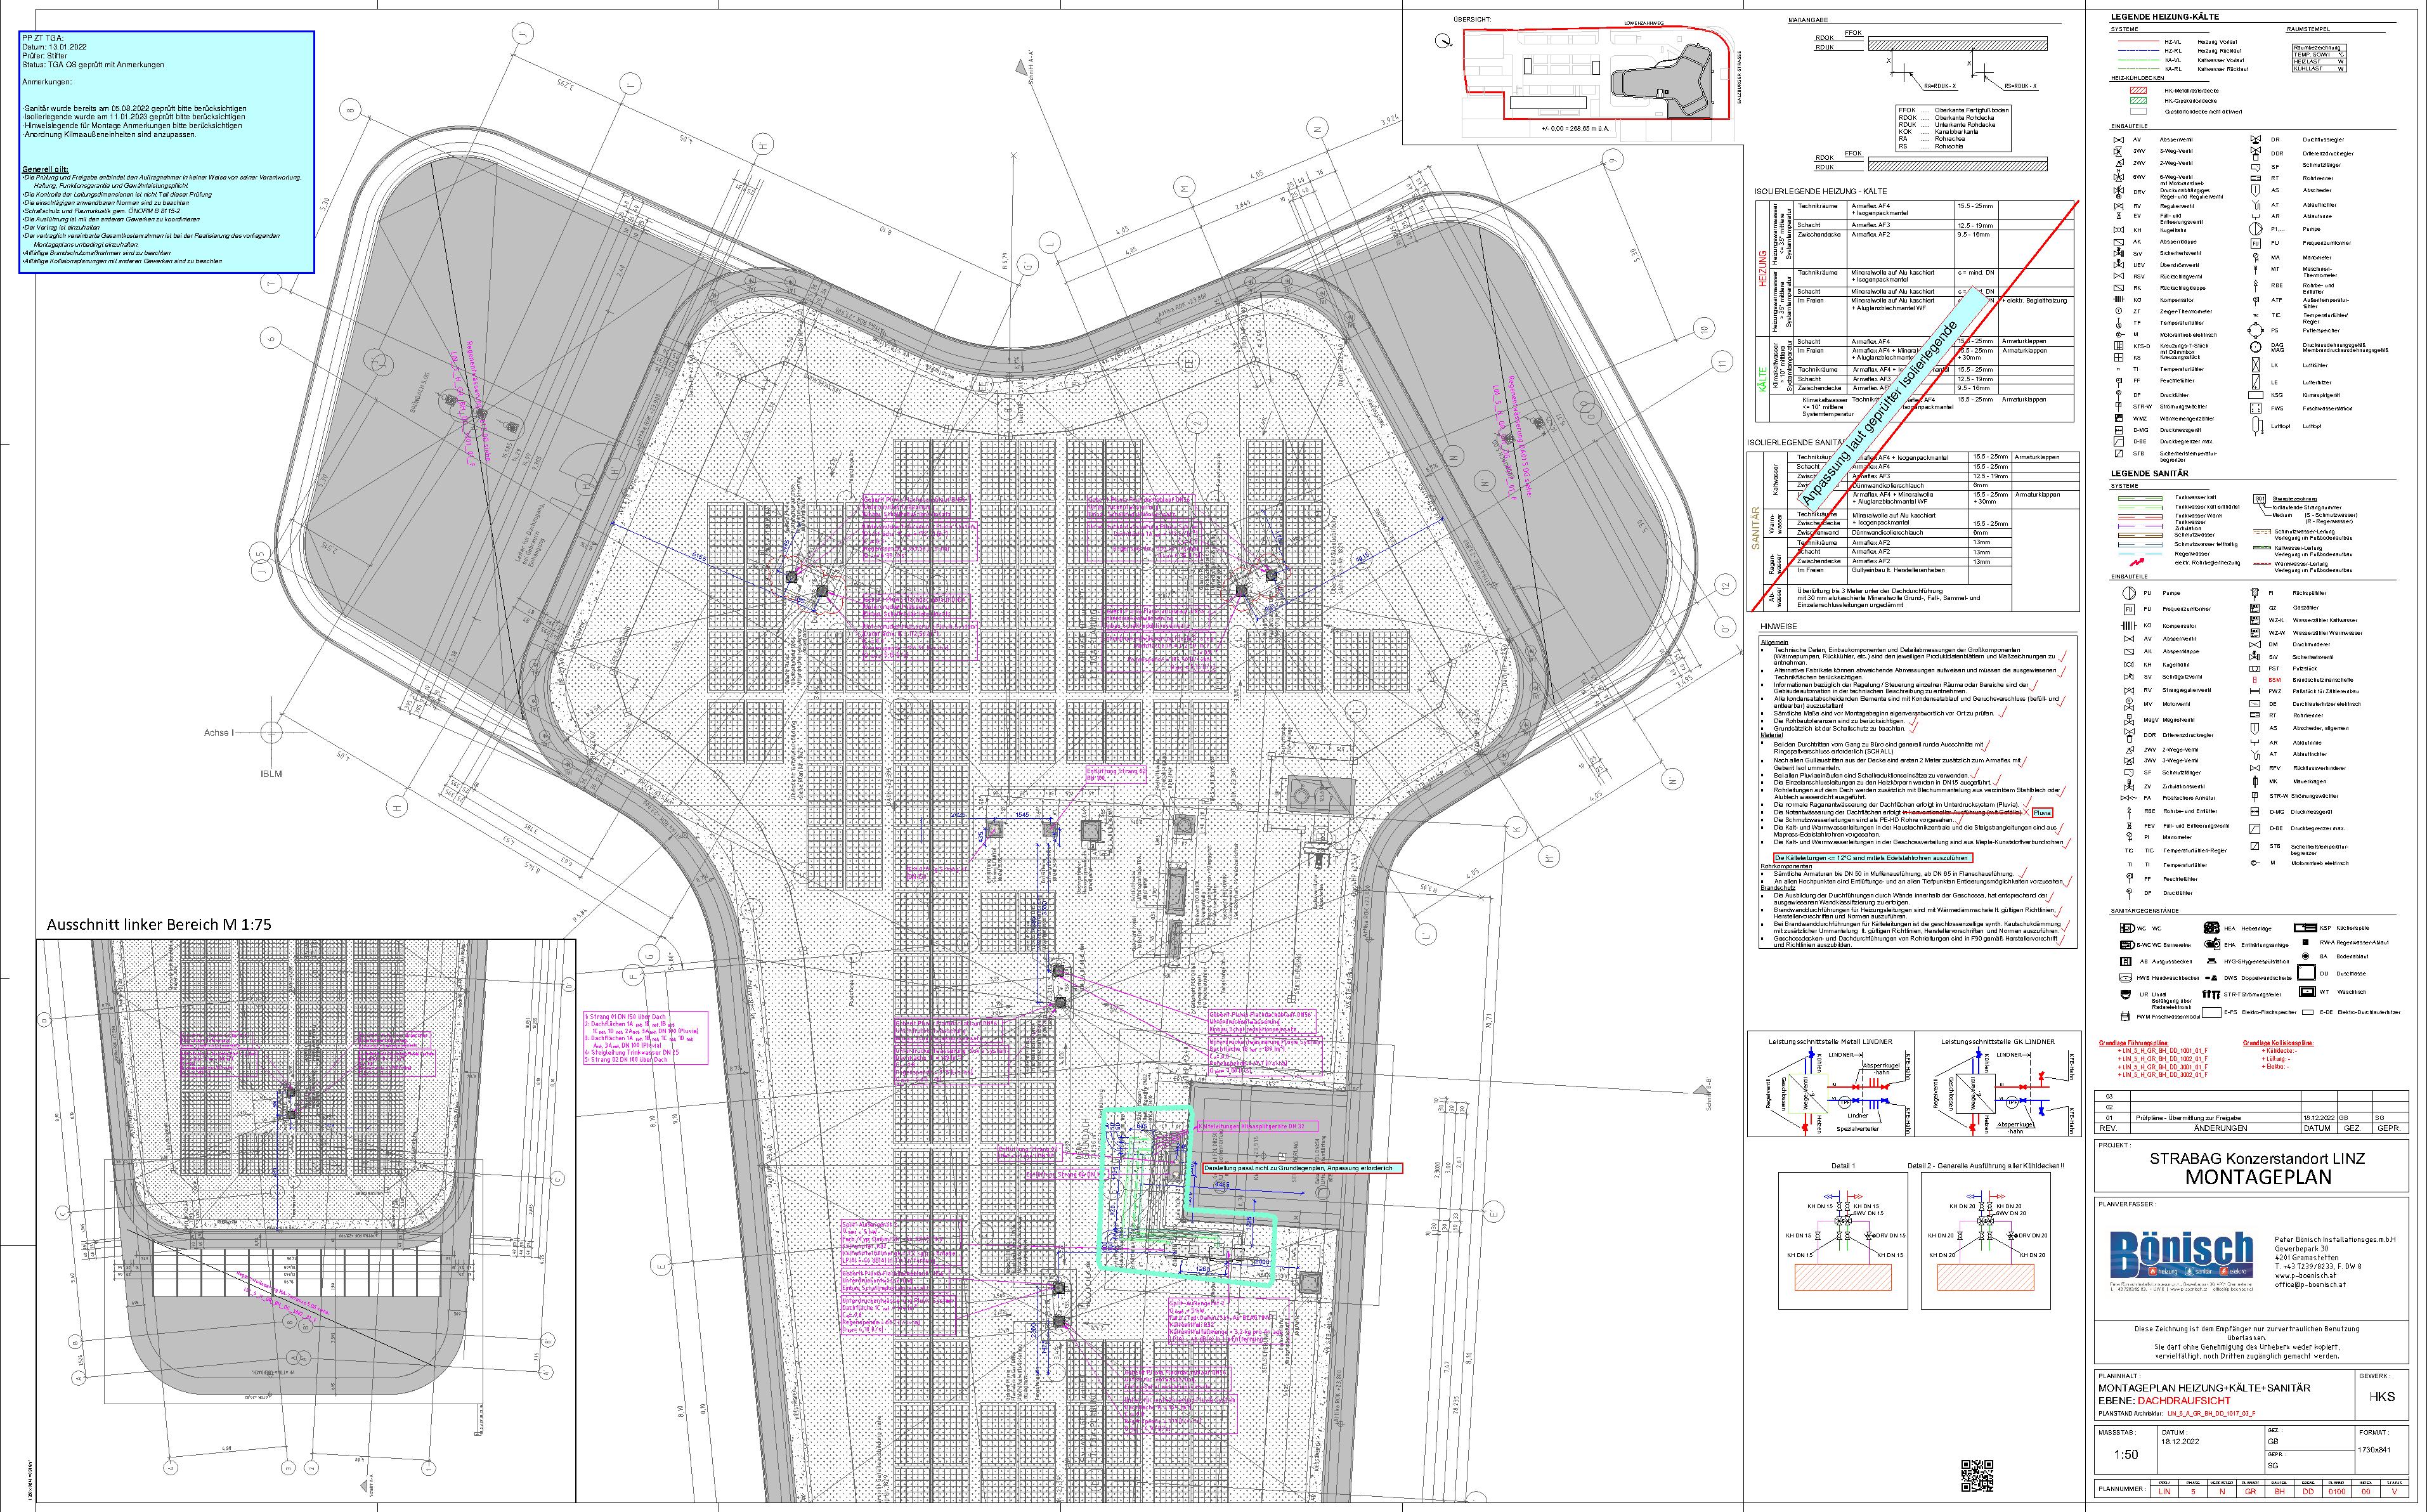This screenshot has width=2427, height=1512.
Task: Click the north arrow in Übersicht
Action: (x=1444, y=41)
